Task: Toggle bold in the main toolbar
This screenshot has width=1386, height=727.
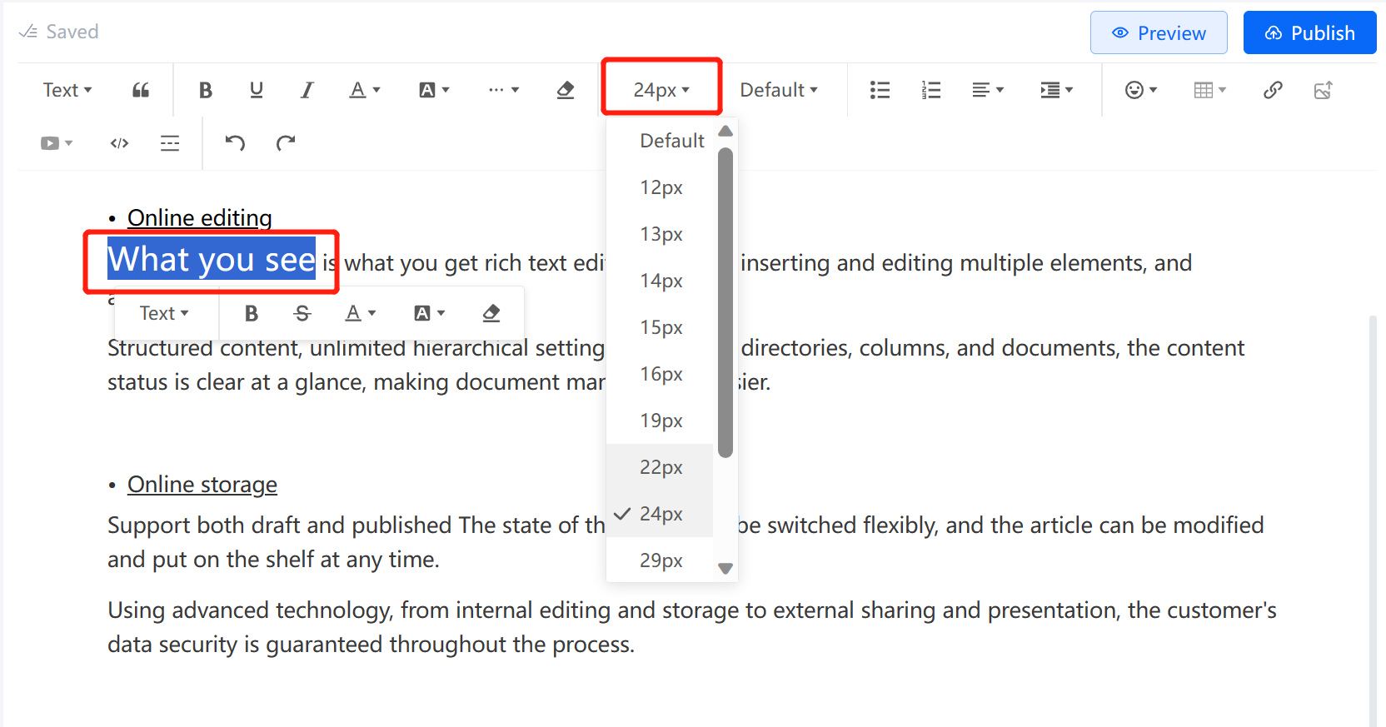Action: pyautogui.click(x=206, y=90)
